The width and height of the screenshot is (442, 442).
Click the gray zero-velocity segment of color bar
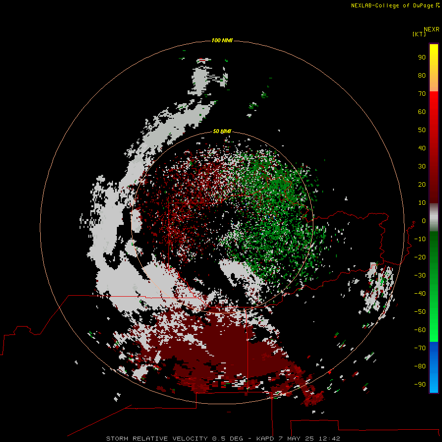(x=434, y=218)
